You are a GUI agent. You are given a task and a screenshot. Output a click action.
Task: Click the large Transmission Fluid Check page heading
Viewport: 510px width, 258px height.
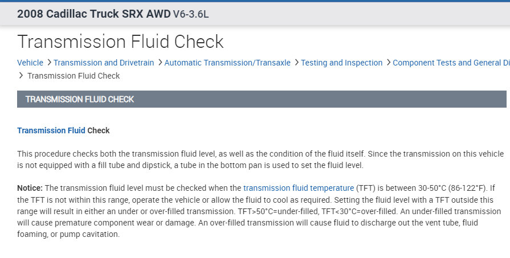pyautogui.click(x=120, y=42)
